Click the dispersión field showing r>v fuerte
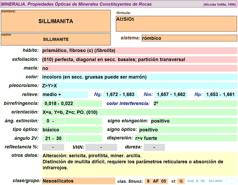Viewport: 238px width, 185px height. 186,138
